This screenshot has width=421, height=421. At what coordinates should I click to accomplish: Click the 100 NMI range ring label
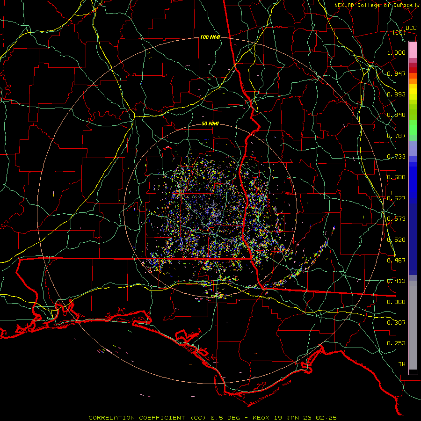[x=210, y=37]
